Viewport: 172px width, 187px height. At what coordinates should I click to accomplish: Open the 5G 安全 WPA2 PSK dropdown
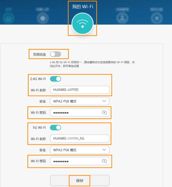coord(80,150)
